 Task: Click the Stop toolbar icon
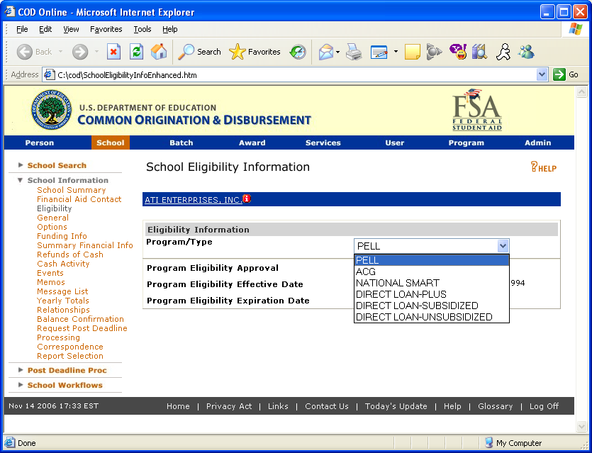pos(113,52)
